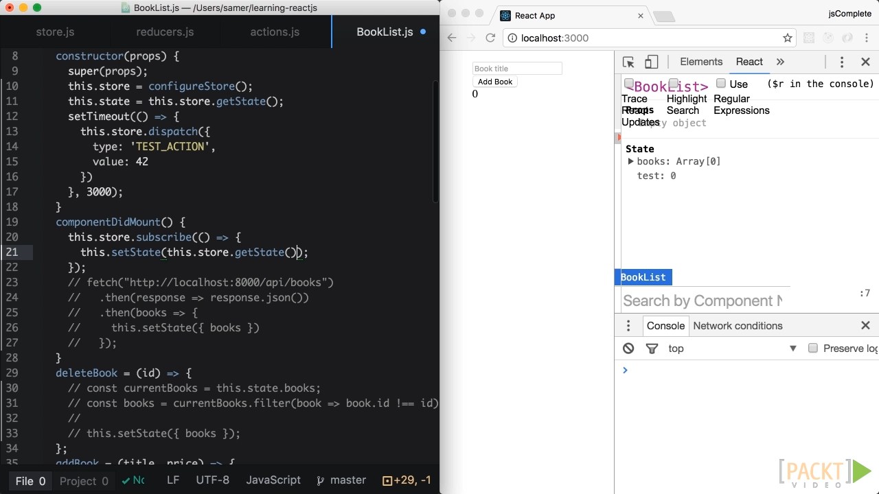Viewport: 879px width, 494px height.
Task: Click the +29, -1 git diff indicator
Action: click(407, 480)
